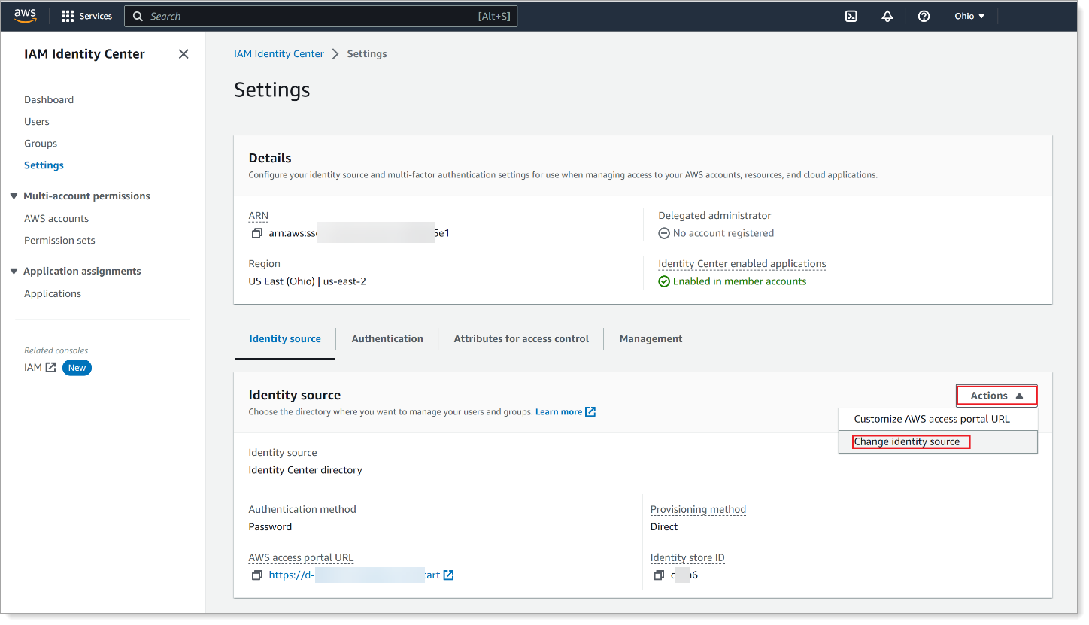
Task: Click the Services label in header
Action: coord(96,16)
